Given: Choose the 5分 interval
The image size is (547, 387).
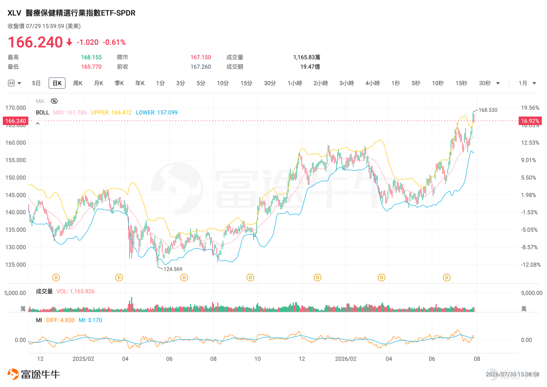Looking at the screenshot, I should click(201, 83).
